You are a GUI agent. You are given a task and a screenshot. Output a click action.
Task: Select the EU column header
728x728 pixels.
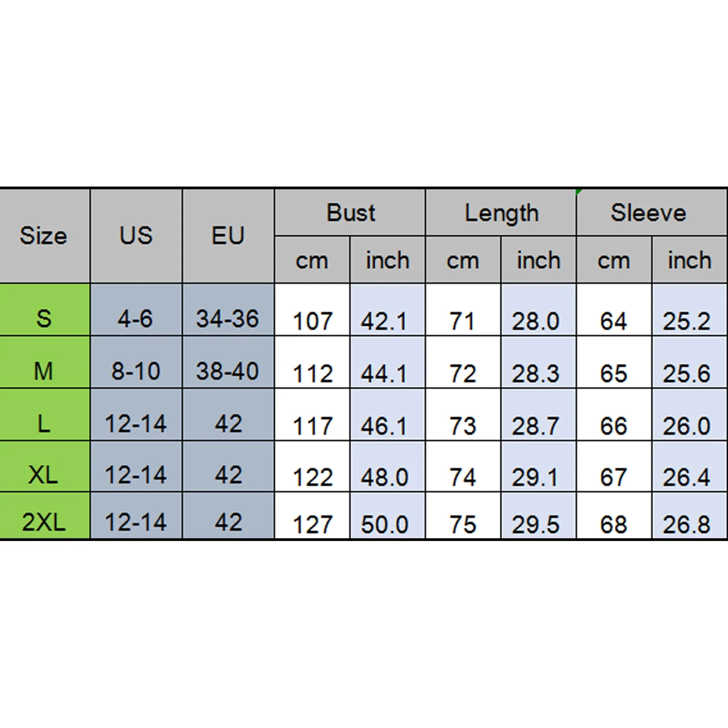click(x=228, y=236)
